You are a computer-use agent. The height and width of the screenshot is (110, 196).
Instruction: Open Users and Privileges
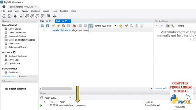[18, 36]
